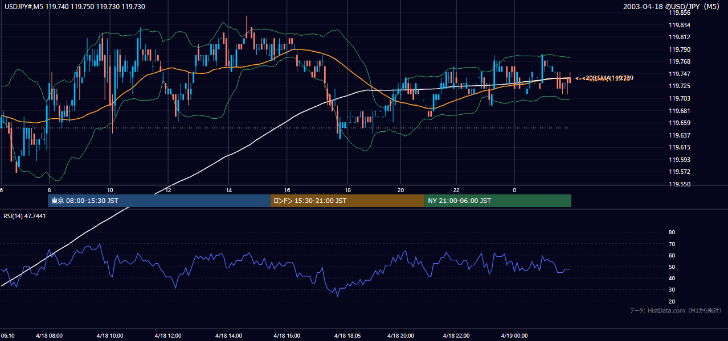Click the 4/18 22:00 time axis label
Viewport: 728px width, 341px height.
click(x=456, y=335)
